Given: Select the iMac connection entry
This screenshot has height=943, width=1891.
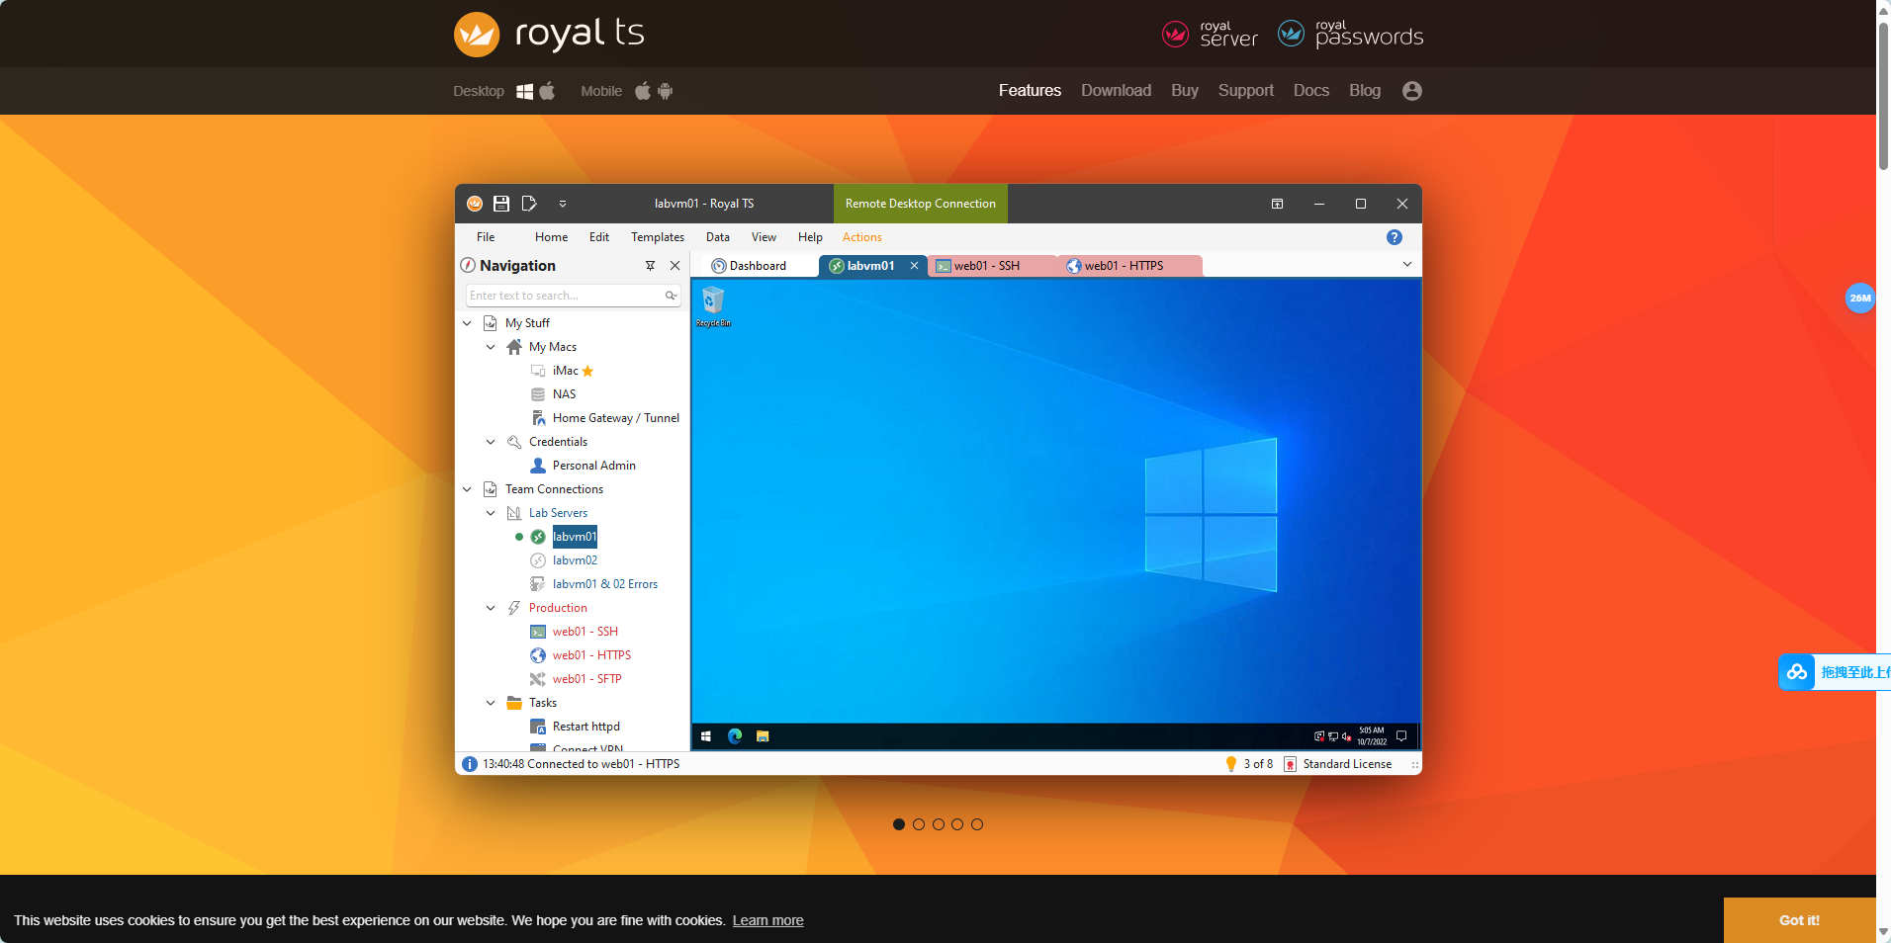Looking at the screenshot, I should 566,371.
